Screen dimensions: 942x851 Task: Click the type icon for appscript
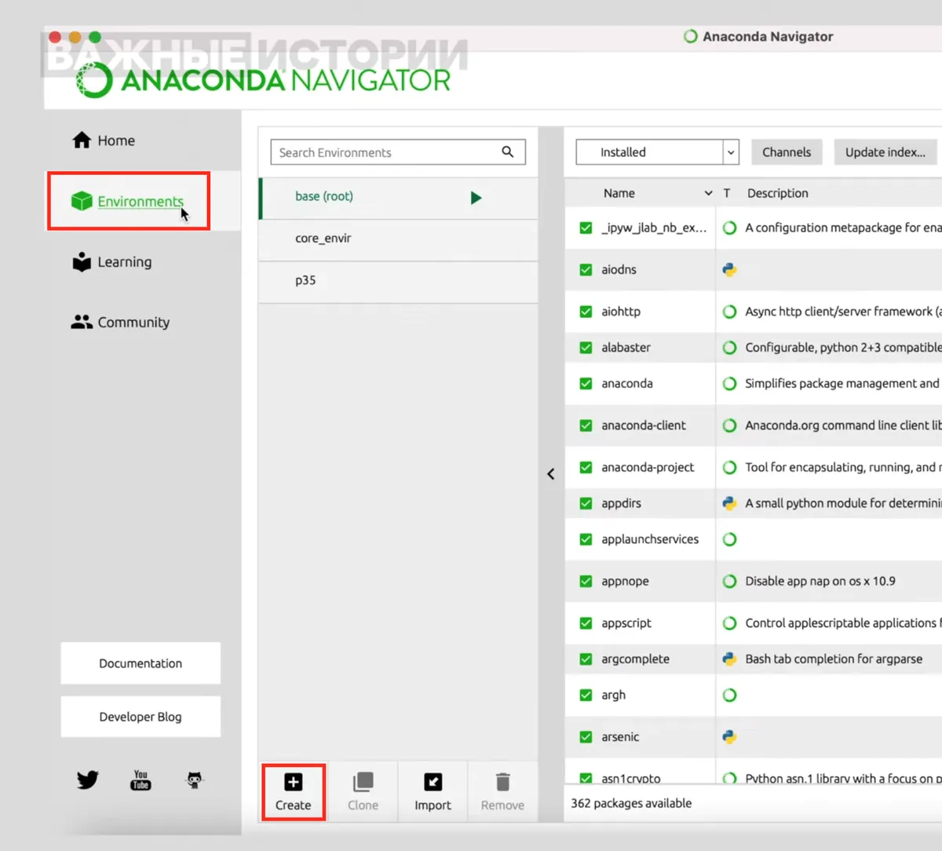pos(729,623)
